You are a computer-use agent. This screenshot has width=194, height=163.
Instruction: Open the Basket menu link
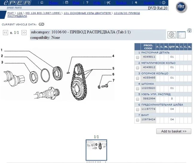coord(121,3)
